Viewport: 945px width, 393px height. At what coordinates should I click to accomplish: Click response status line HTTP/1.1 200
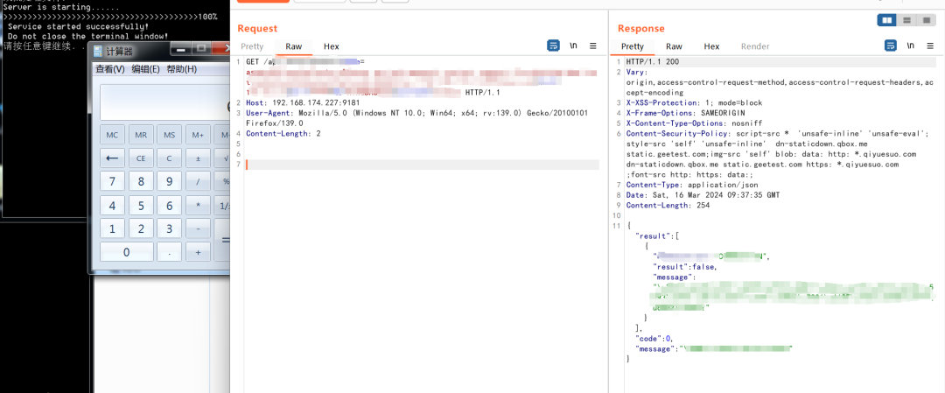coord(653,61)
